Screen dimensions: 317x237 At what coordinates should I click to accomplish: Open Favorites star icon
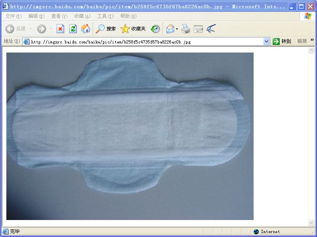(125, 29)
